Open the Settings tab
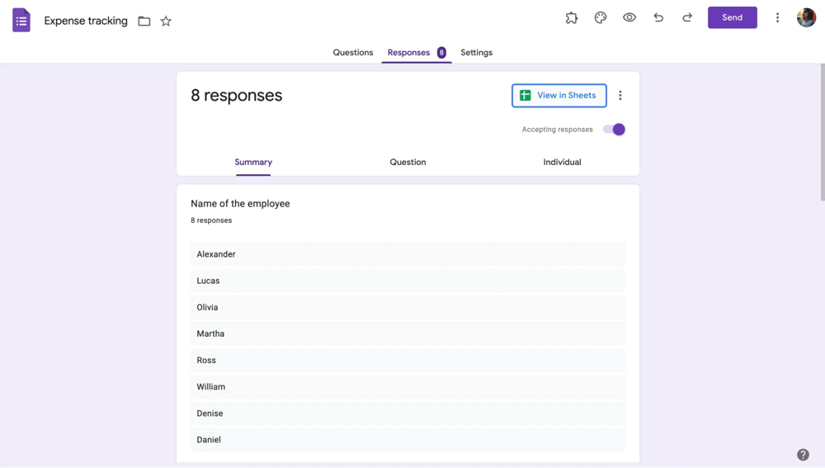Image resolution: width=825 pixels, height=468 pixels. point(476,53)
